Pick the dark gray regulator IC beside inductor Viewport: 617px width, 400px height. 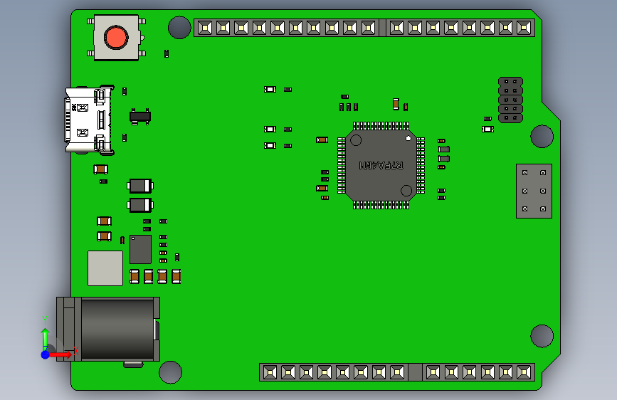[140, 249]
